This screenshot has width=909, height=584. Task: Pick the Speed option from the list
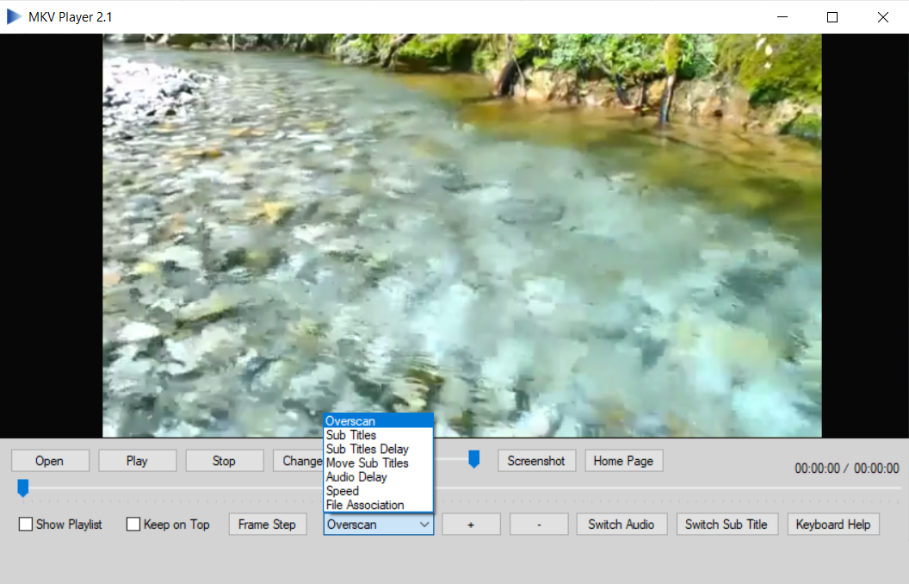[x=343, y=491]
